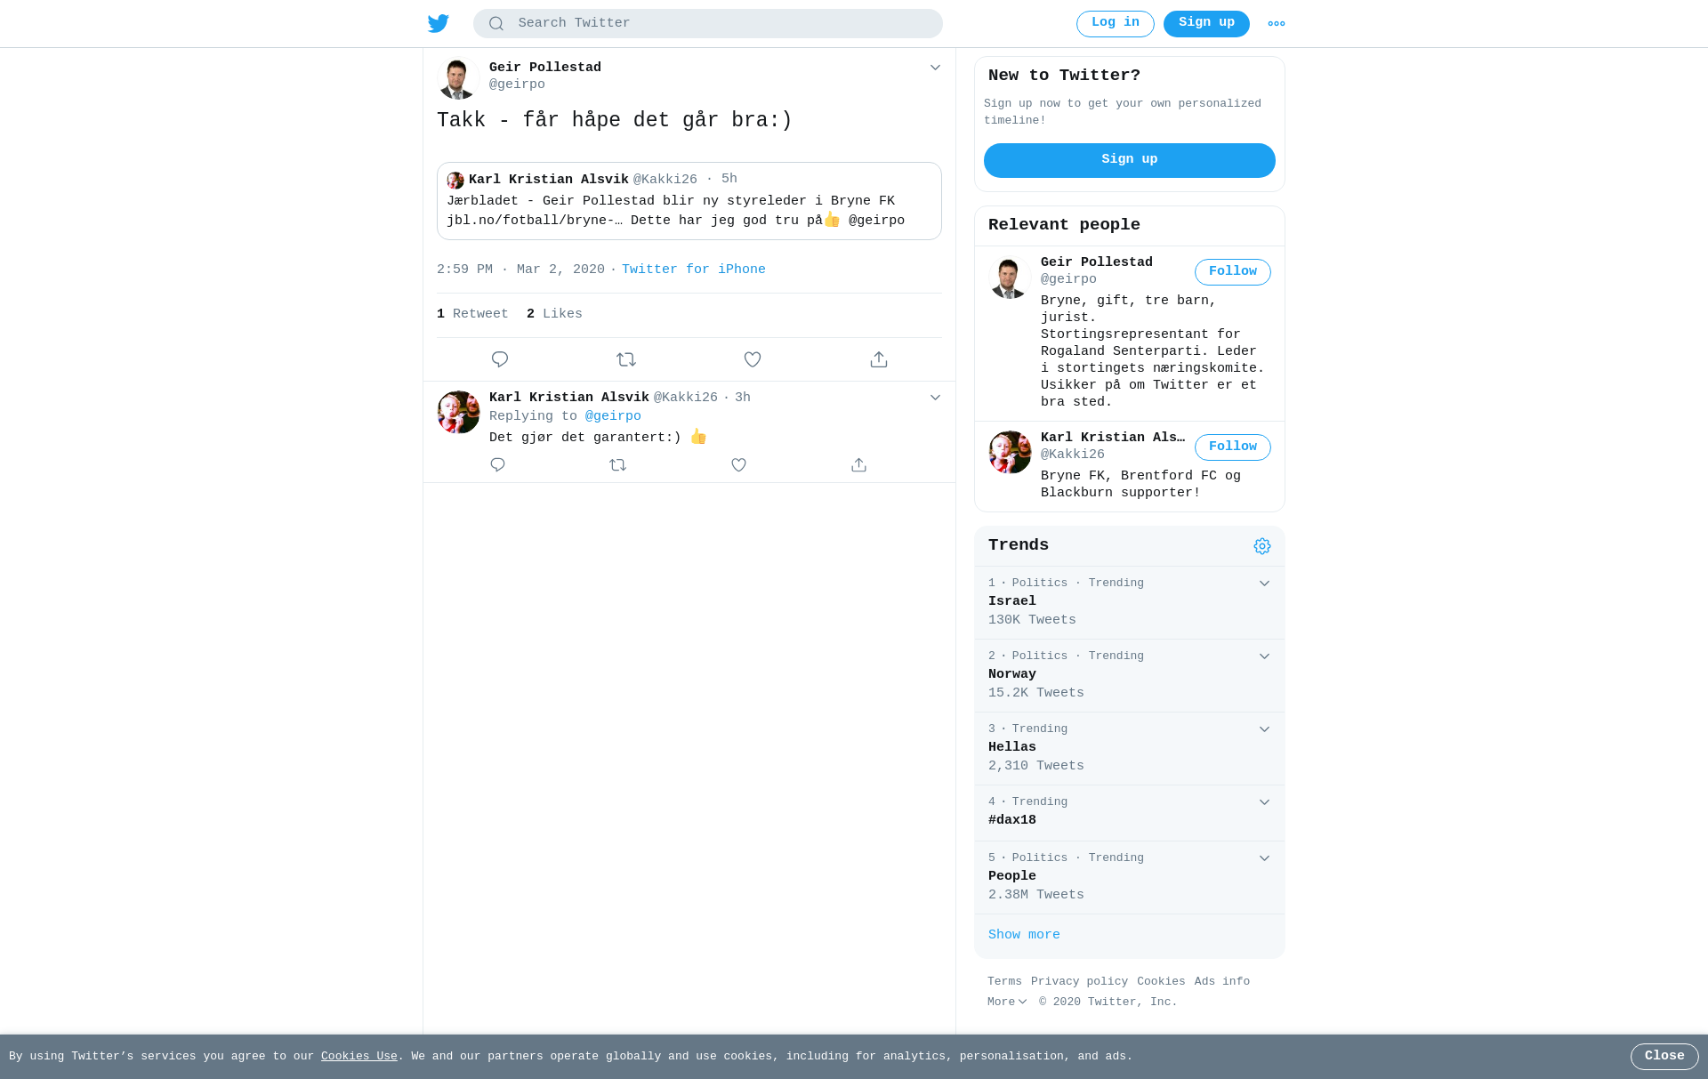Retweet Karl Kristian Alsvik's reply tweet
Image resolution: width=1708 pixels, height=1079 pixels.
[618, 465]
